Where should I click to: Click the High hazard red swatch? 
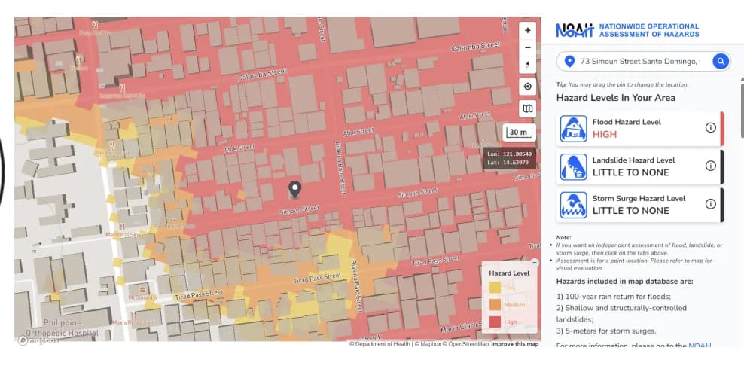point(495,322)
